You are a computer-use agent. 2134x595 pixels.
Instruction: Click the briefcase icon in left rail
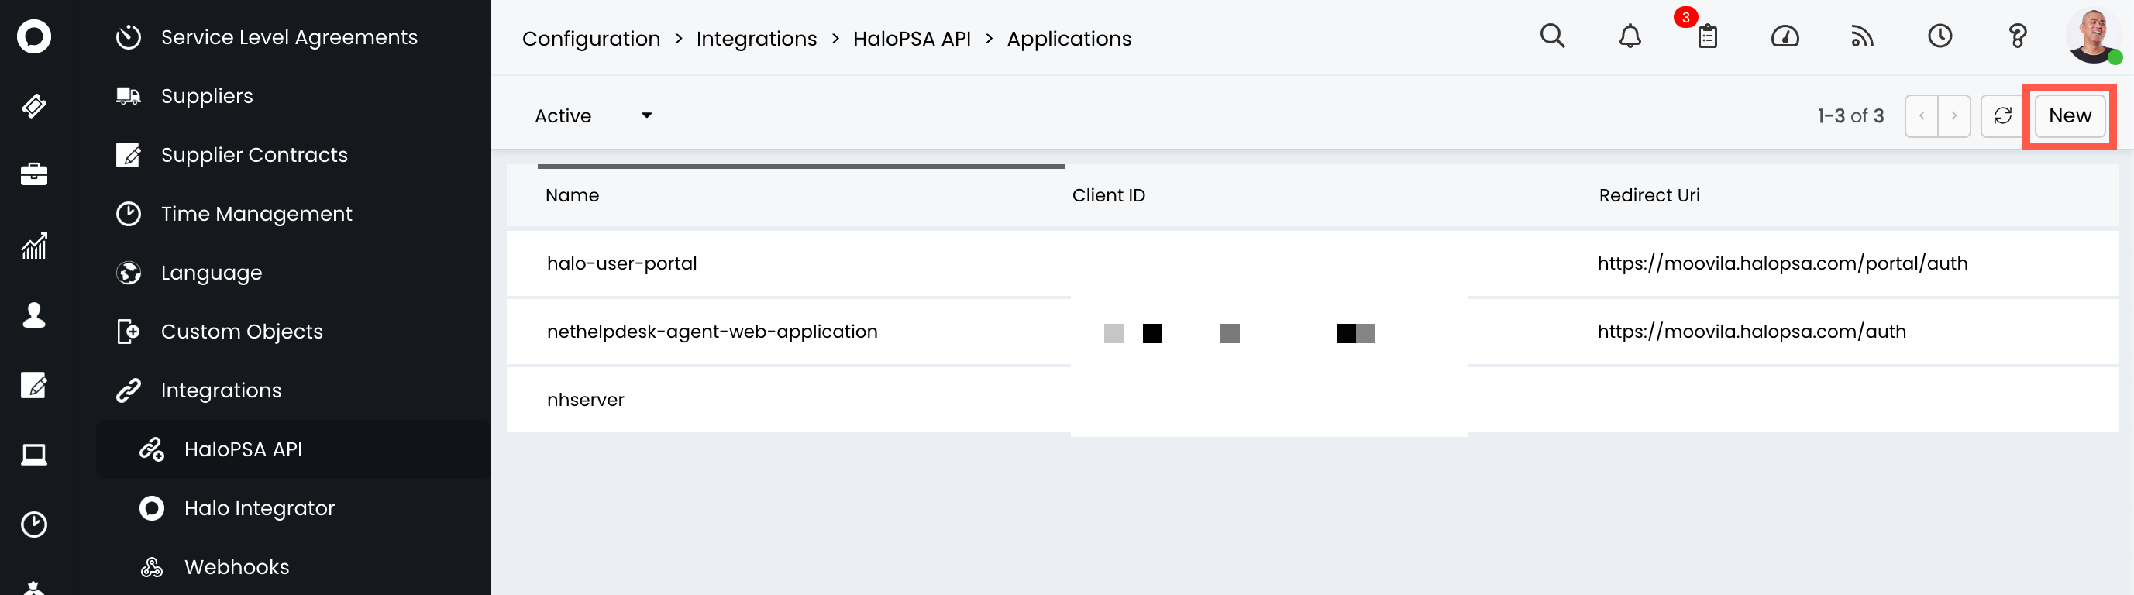point(34,174)
